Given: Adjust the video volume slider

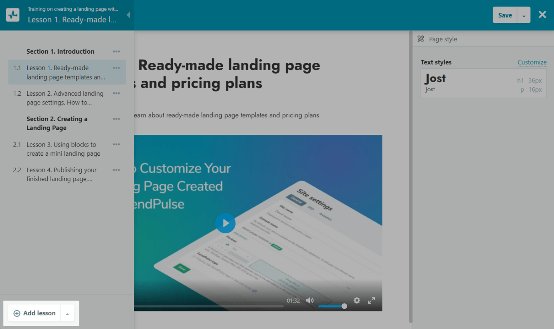Looking at the screenshot, I should pyautogui.click(x=332, y=306).
